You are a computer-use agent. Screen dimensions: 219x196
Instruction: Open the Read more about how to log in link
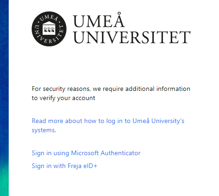[x=108, y=125]
